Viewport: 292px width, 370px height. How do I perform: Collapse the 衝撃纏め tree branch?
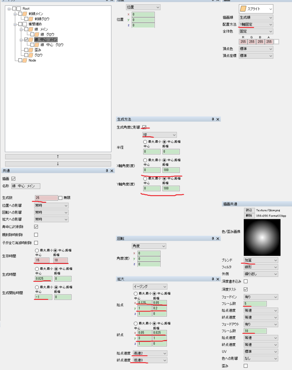pyautogui.click(x=15, y=24)
